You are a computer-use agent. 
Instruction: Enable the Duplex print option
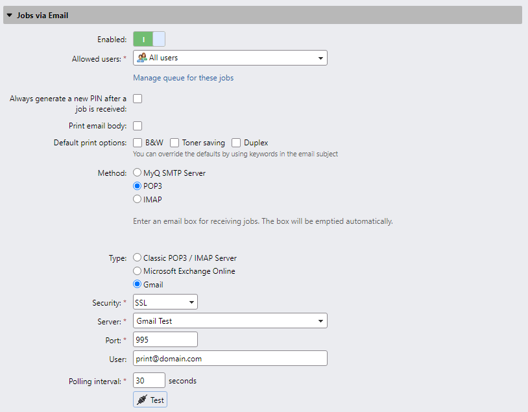236,142
